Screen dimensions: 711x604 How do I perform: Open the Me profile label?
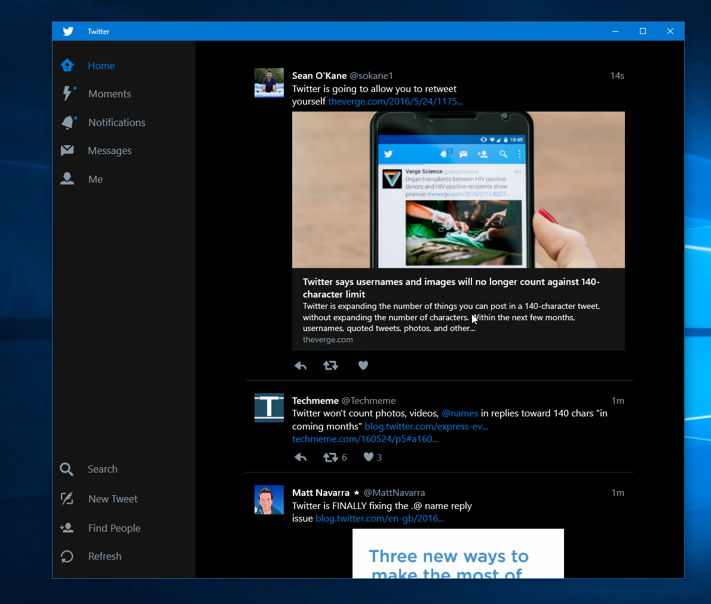[x=96, y=179]
